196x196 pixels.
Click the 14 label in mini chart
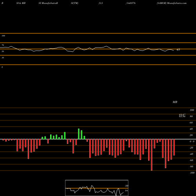point(126,191)
